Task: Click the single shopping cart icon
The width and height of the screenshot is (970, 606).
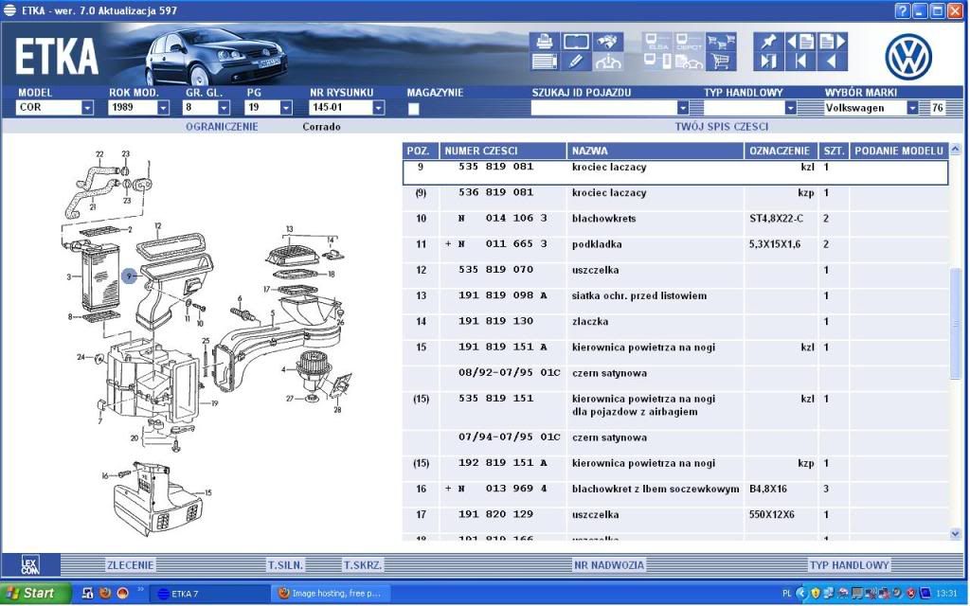Action: coord(721,62)
